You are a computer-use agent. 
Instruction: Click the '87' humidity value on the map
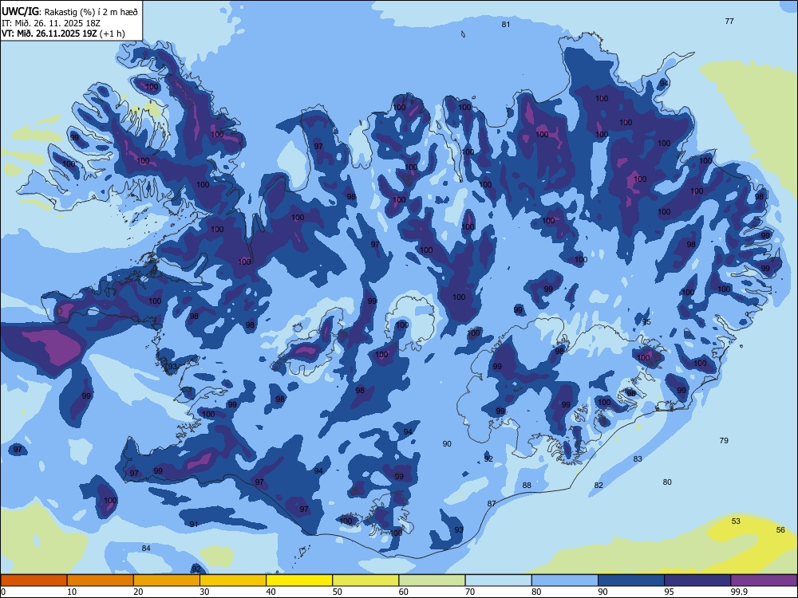pos(491,504)
